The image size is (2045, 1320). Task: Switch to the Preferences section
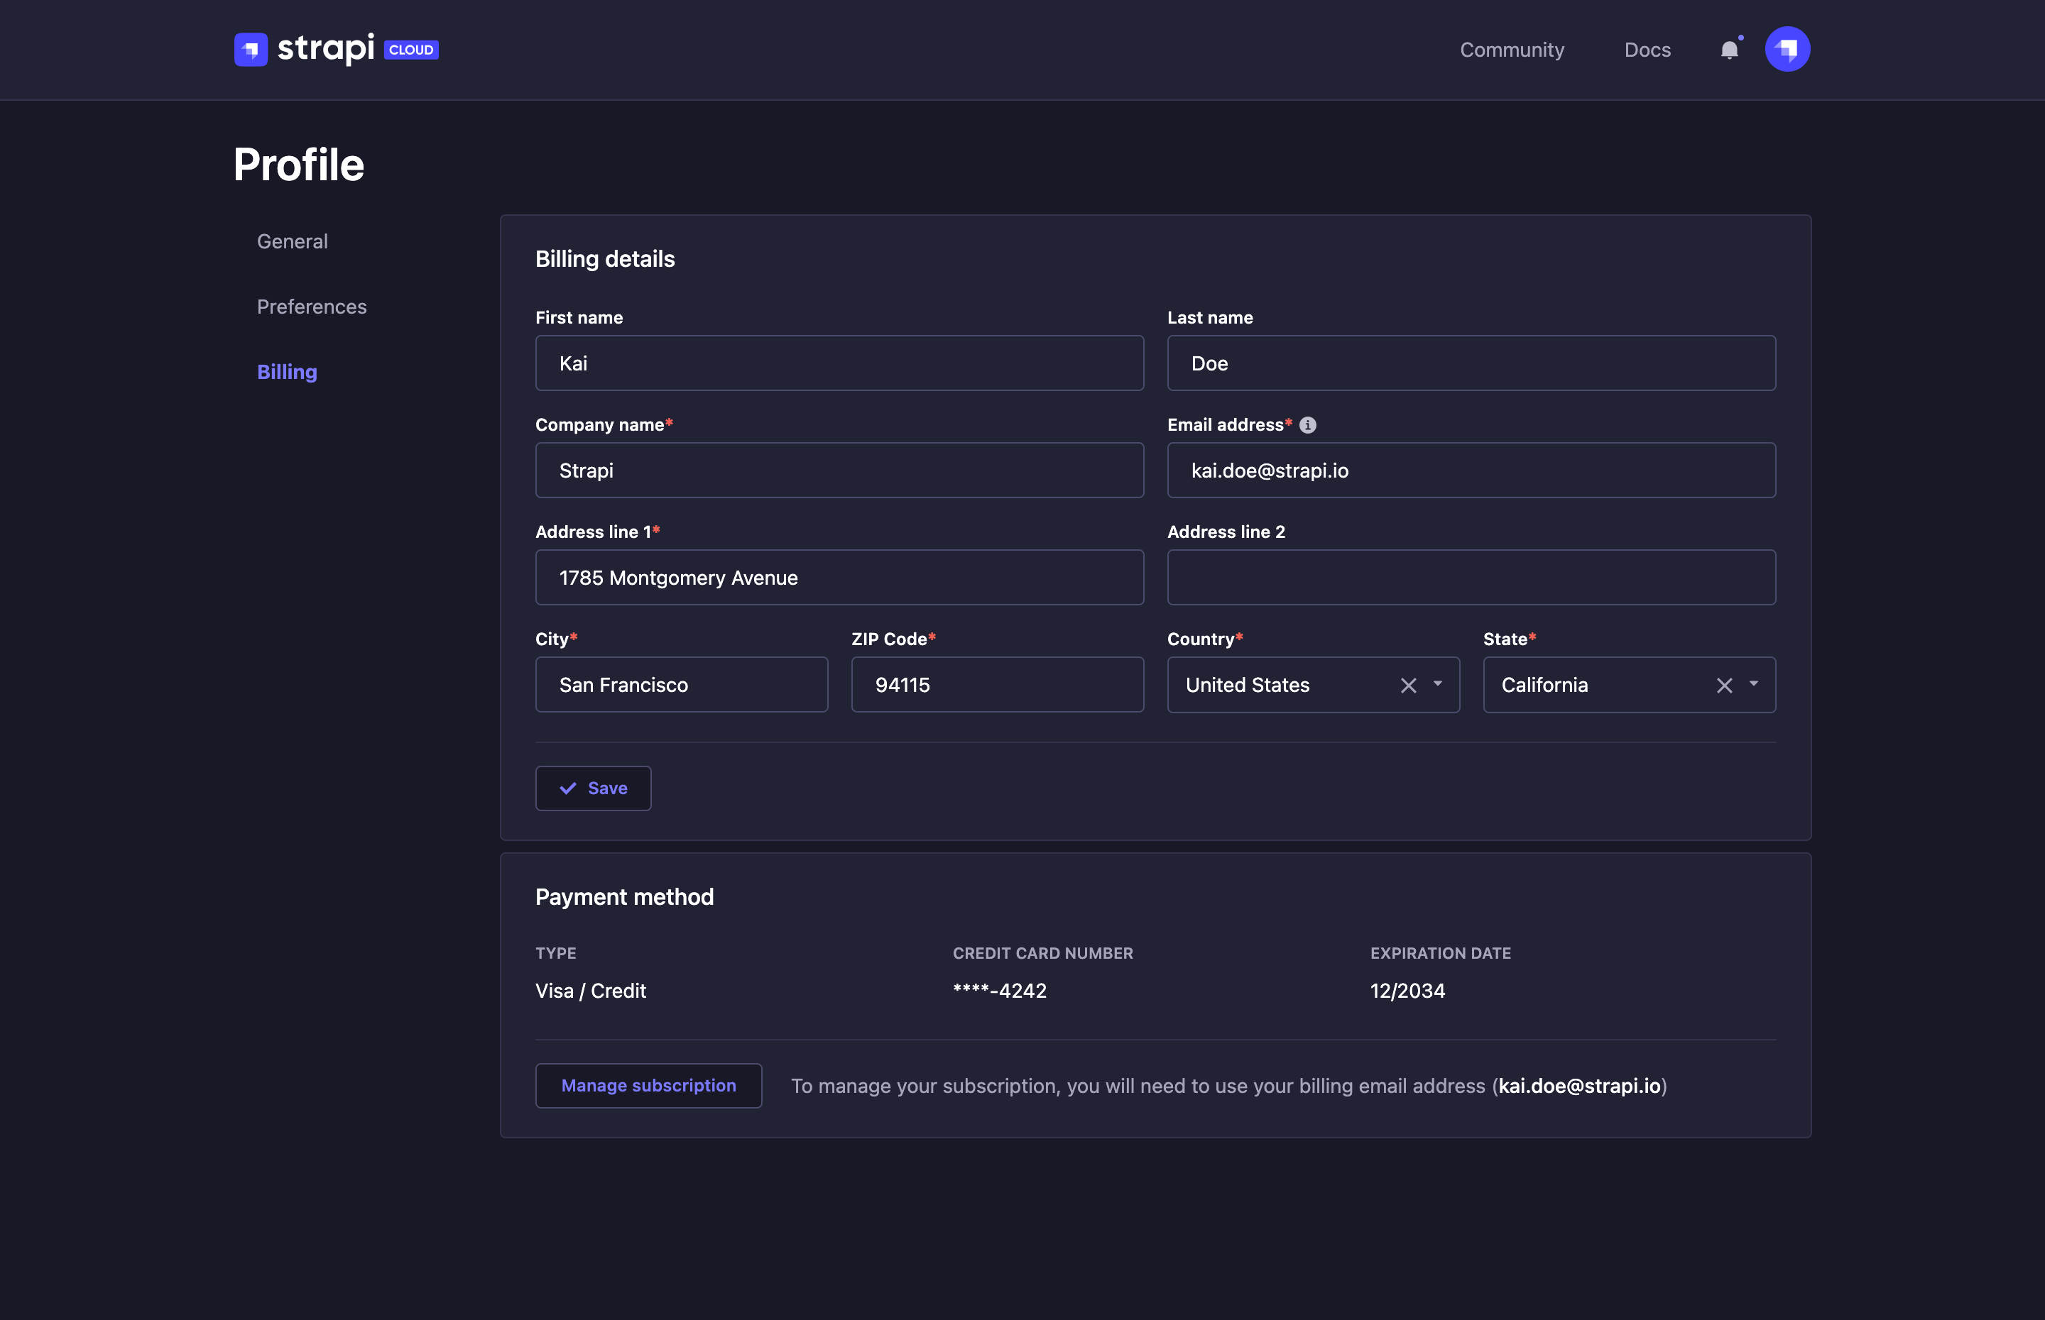coord(311,306)
